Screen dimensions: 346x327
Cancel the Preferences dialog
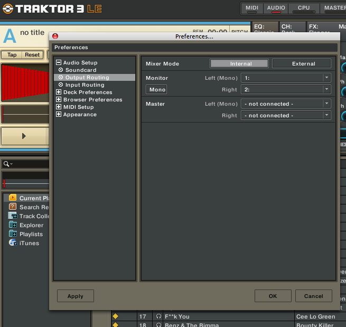tap(314, 296)
